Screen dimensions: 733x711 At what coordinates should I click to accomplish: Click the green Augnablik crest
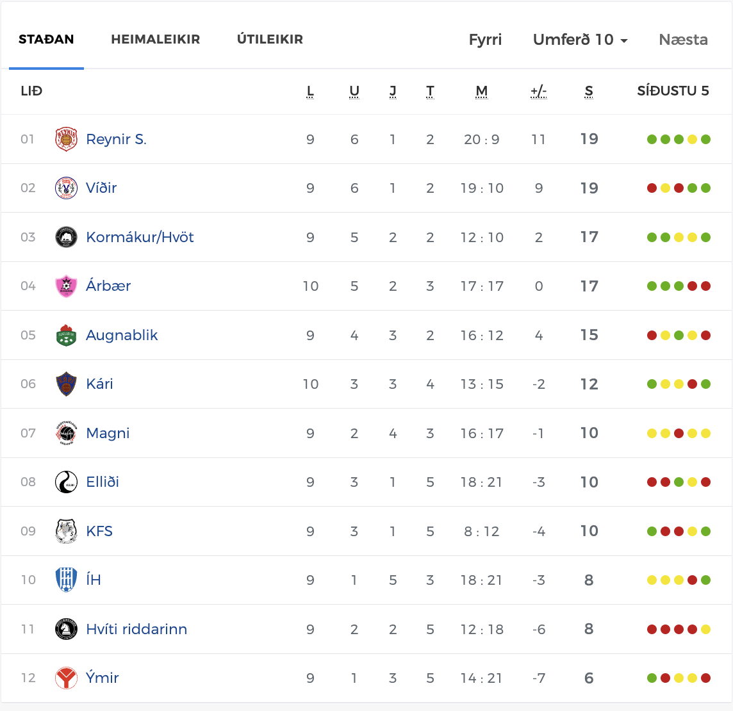point(66,335)
